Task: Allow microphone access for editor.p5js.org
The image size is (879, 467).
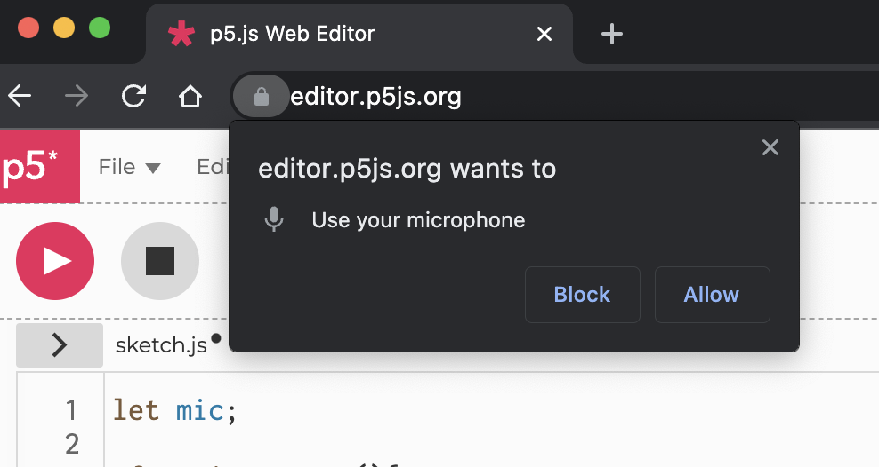Action: 712,295
